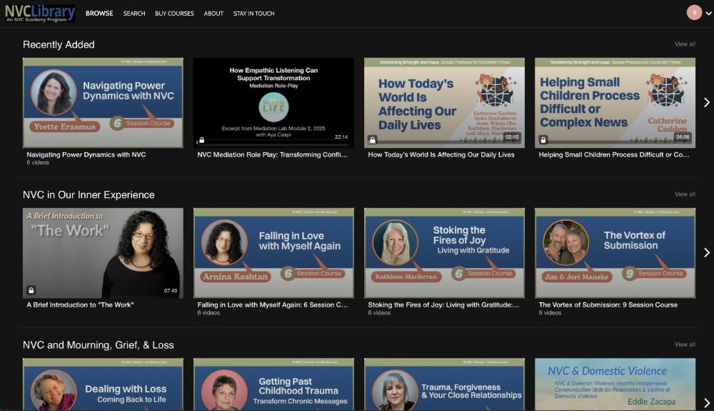Open Empathic Listening mediation role-play thumbnail
Viewport: 714px width, 411px height.
click(273, 102)
